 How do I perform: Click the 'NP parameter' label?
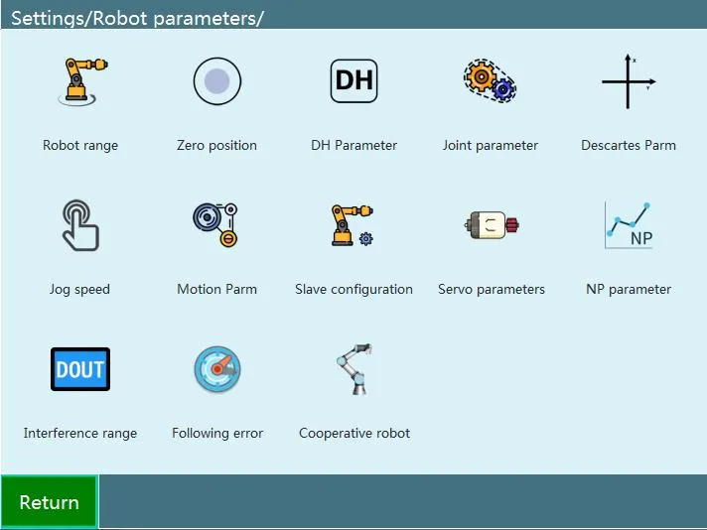pyautogui.click(x=629, y=289)
